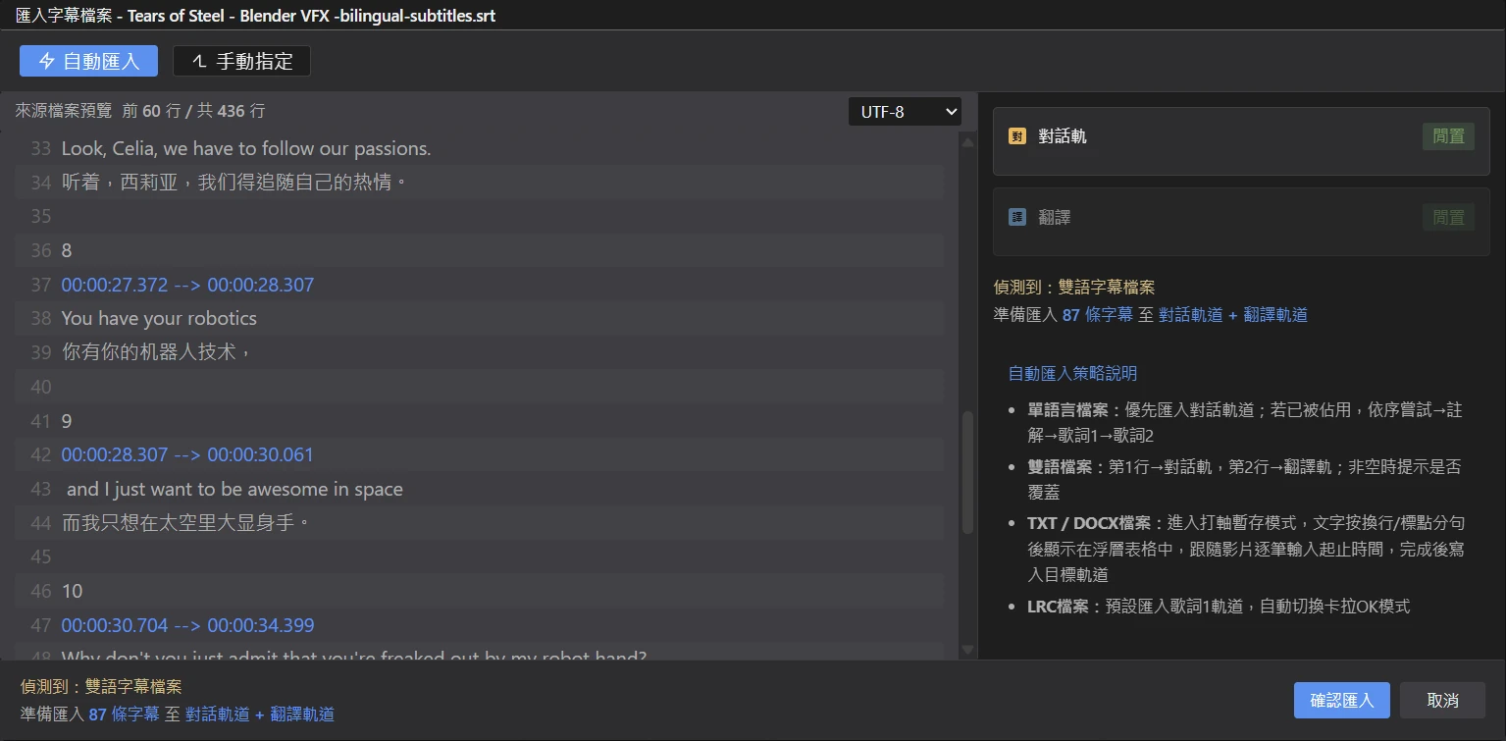This screenshot has height=741, width=1506.
Task: Click line 而我只想在太空里大显身手。
Action: [x=186, y=523]
